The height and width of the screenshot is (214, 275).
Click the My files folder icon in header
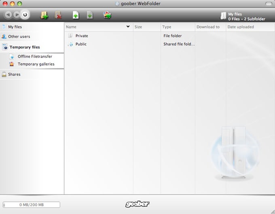point(223,16)
